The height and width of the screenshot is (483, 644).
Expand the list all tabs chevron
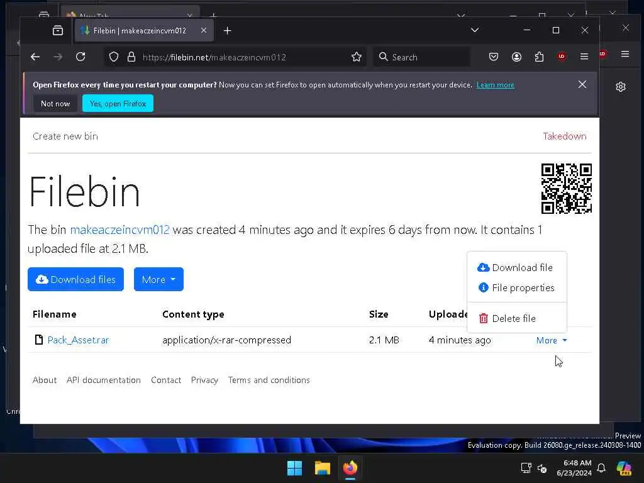coord(474,30)
